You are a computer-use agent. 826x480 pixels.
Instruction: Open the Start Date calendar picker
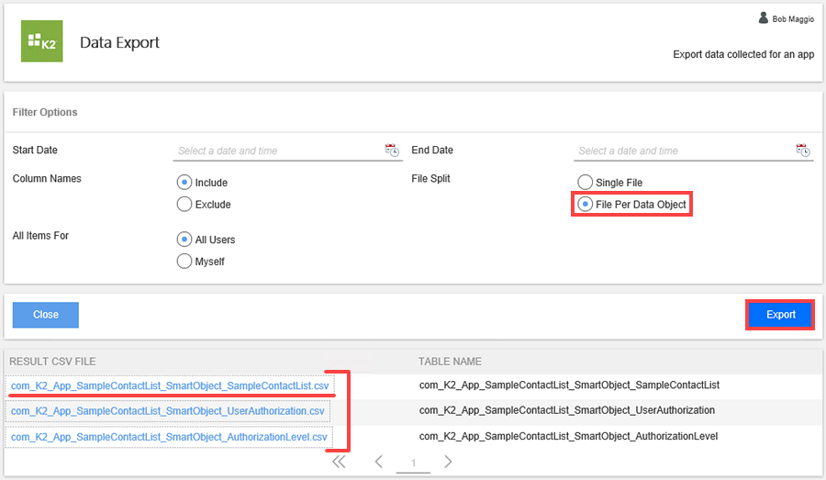coord(392,150)
